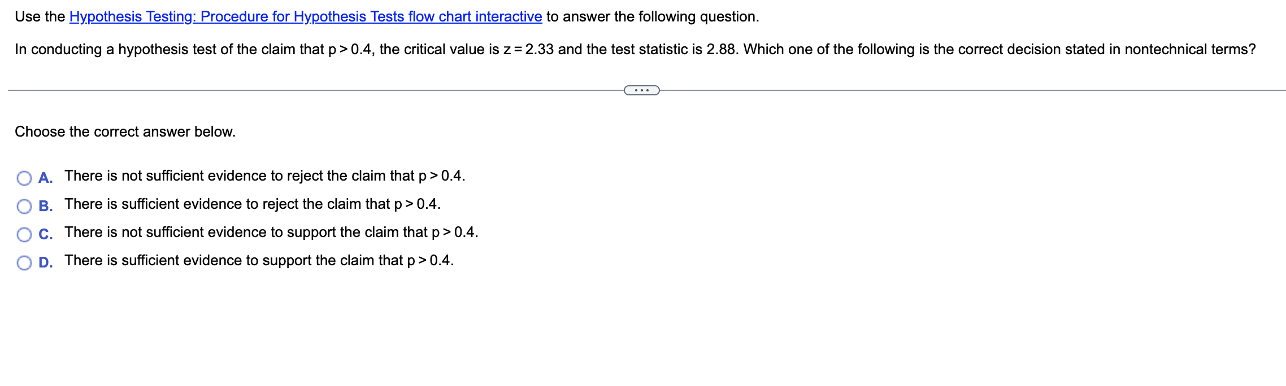Expand the question section using the ellipsis control
The width and height of the screenshot is (1286, 386).
click(641, 89)
